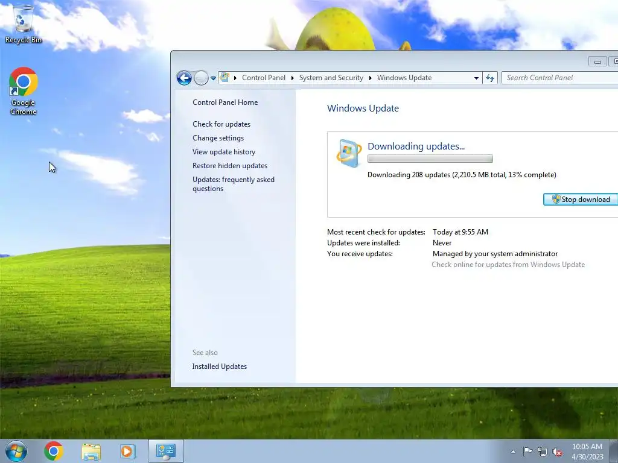The width and height of the screenshot is (618, 463).
Task: Minimize the Windows Update window
Action: click(597, 61)
